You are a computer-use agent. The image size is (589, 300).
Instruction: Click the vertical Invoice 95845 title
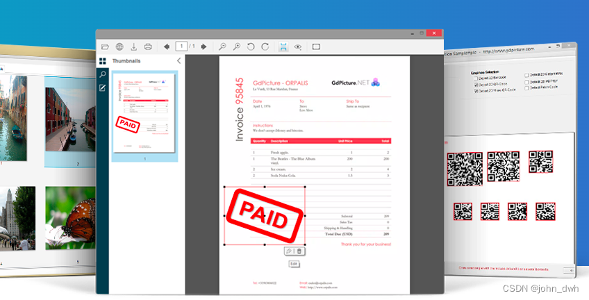[x=239, y=109]
